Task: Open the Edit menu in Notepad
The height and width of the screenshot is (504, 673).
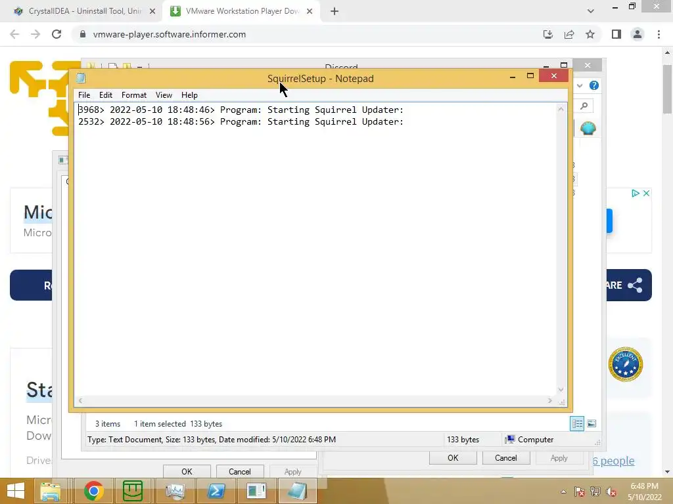Action: tap(106, 95)
